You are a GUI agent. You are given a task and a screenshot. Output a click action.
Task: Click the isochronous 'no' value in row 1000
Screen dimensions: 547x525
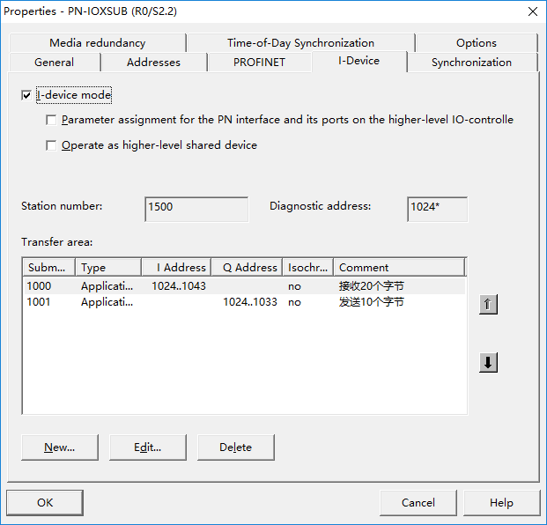[294, 287]
